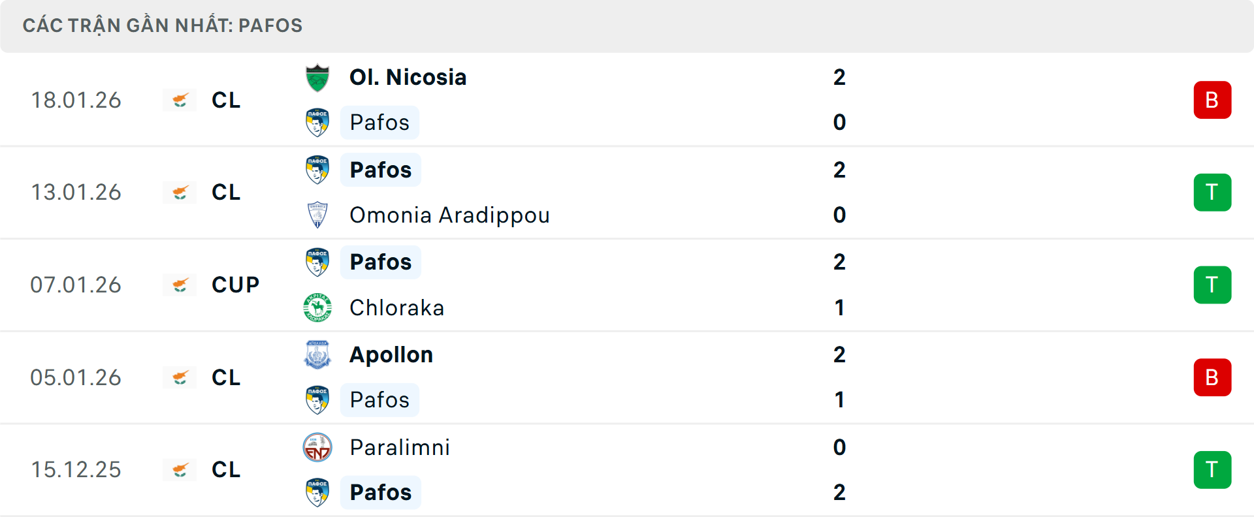Click red B result badge for 18.01.26
Image resolution: width=1254 pixels, height=517 pixels.
1212,100
